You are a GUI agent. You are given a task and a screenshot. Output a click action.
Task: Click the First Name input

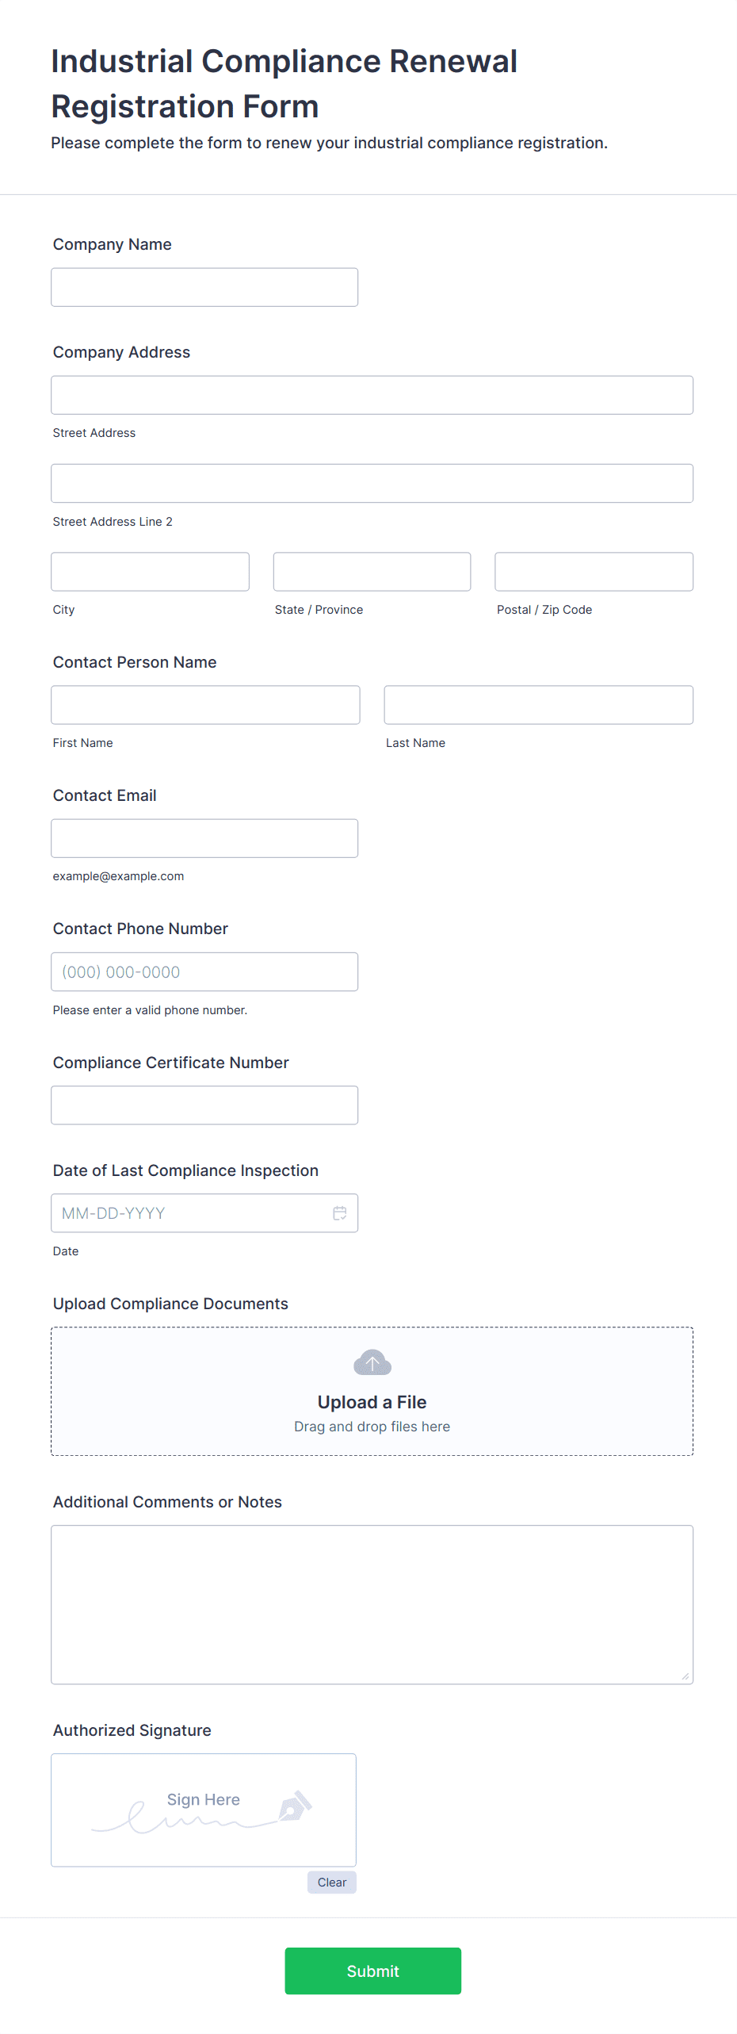point(205,704)
